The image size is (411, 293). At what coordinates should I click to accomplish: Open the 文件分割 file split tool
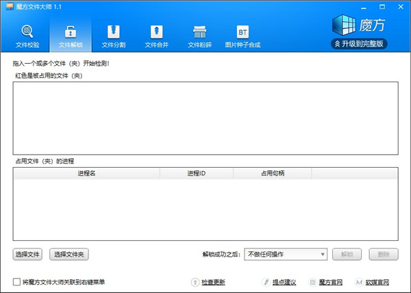click(114, 36)
